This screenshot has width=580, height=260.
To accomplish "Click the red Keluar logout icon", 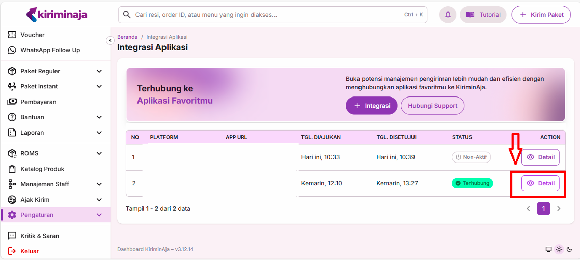I will point(12,251).
